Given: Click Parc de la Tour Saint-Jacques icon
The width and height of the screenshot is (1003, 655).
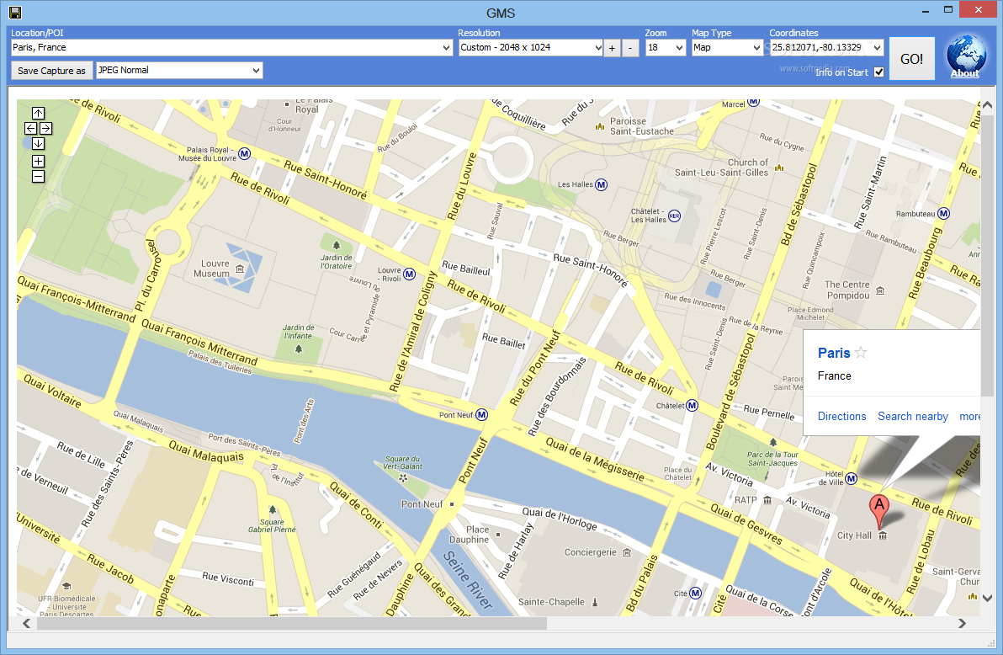Looking at the screenshot, I should [772, 443].
